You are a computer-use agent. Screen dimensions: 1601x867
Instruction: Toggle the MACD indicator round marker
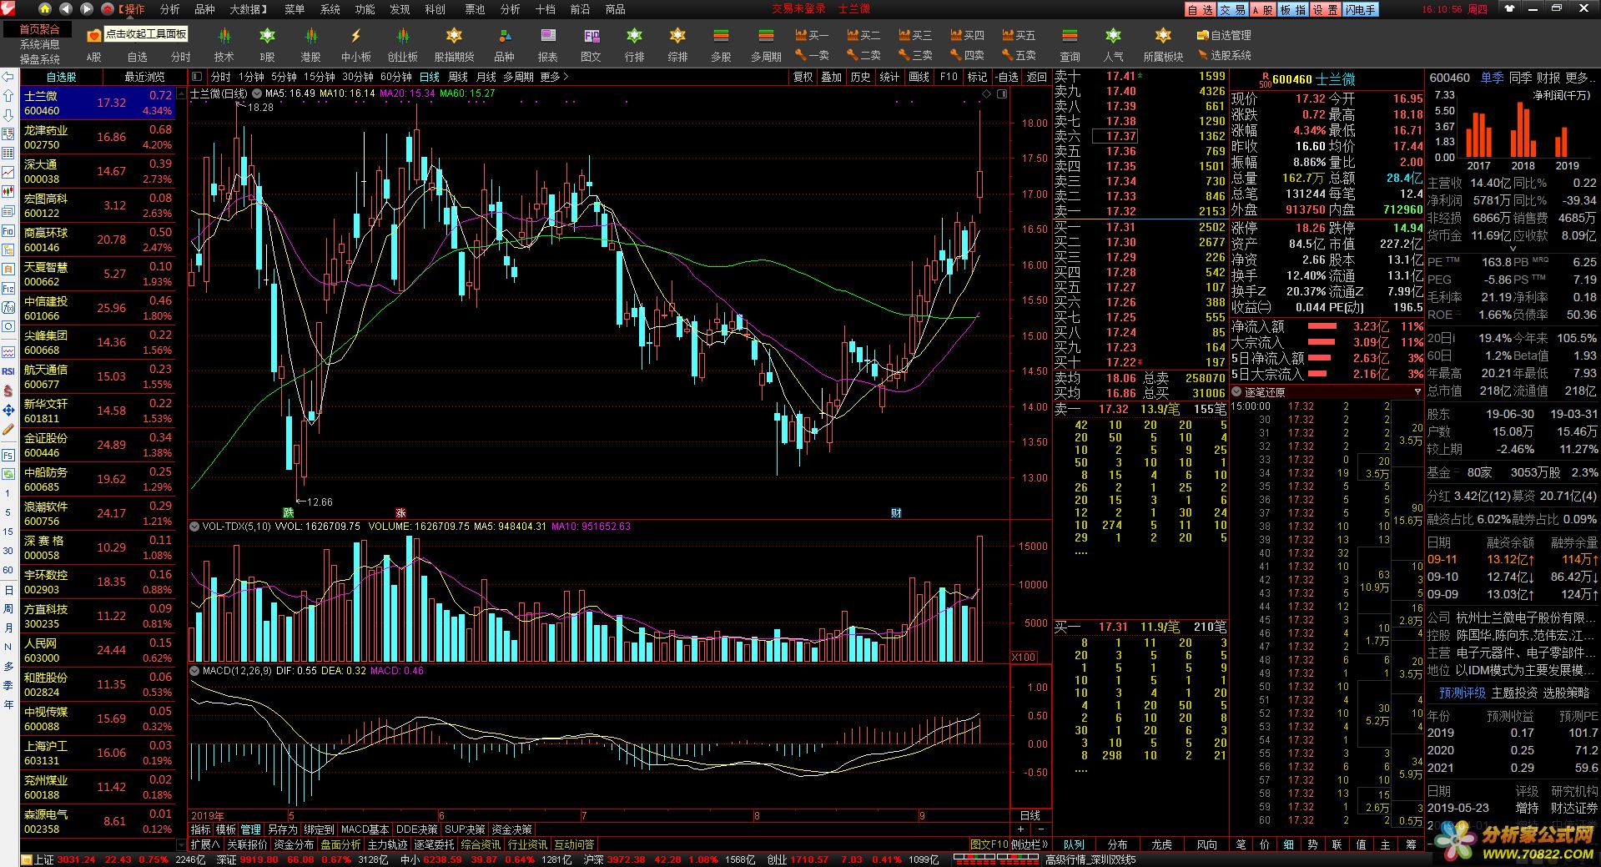[x=194, y=671]
